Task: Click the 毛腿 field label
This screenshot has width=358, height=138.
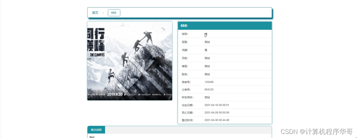Action: [185, 50]
